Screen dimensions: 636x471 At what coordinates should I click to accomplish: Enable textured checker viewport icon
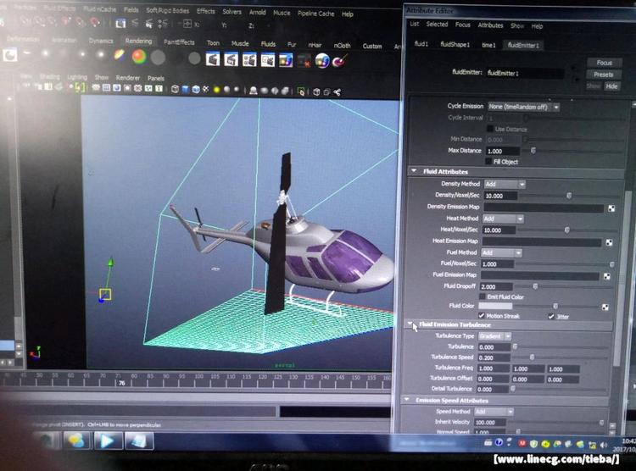(x=206, y=89)
